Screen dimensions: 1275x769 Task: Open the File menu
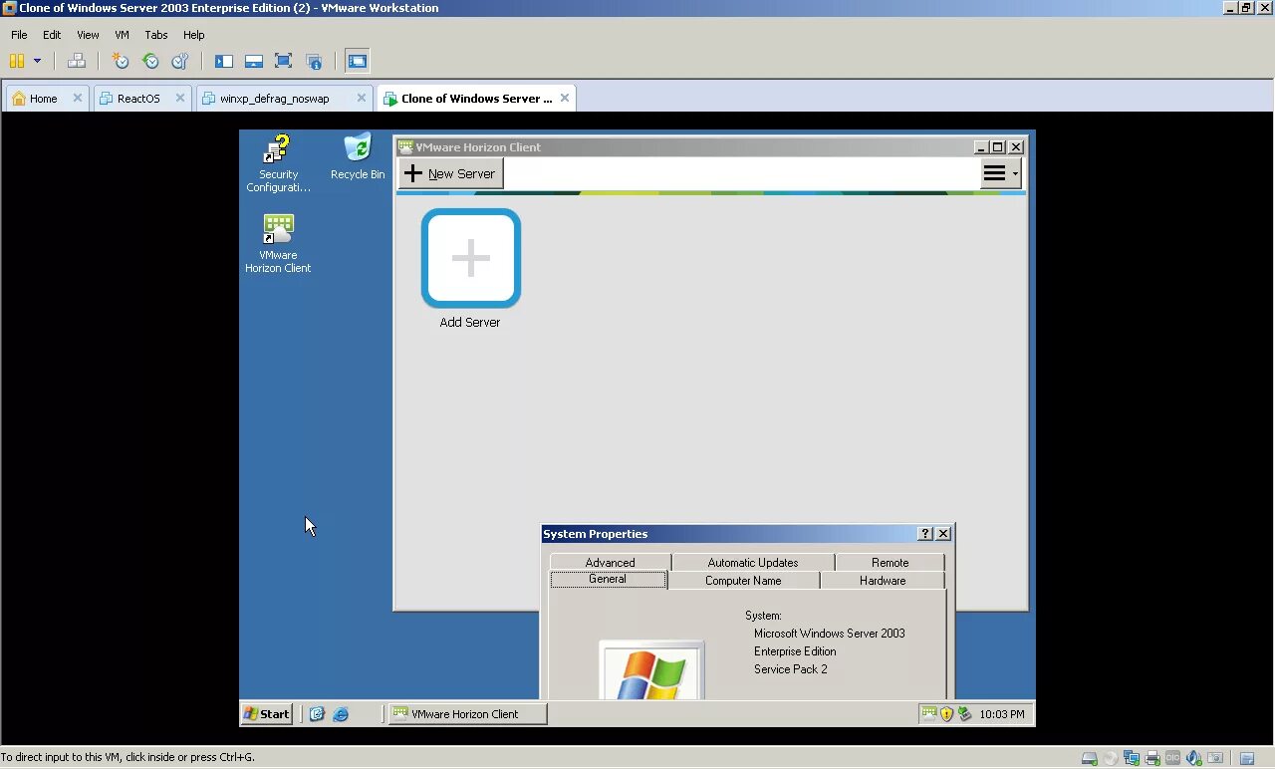click(x=19, y=35)
